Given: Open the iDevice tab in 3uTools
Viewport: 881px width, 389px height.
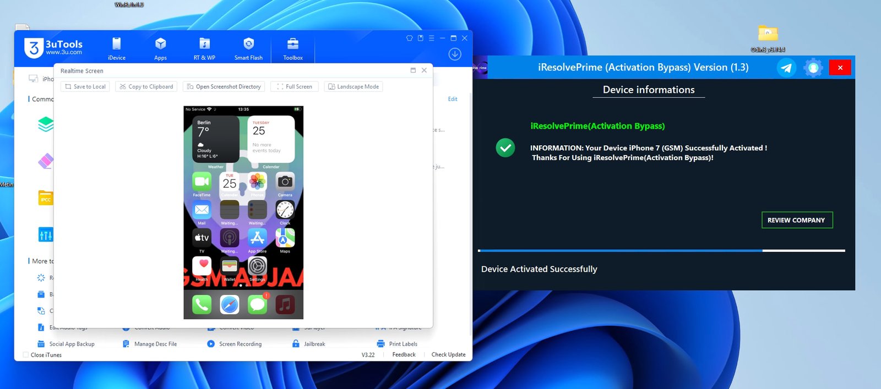Looking at the screenshot, I should tap(116, 48).
